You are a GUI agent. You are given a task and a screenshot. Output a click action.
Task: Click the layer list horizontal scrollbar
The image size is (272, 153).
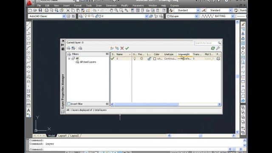[x=146, y=104]
